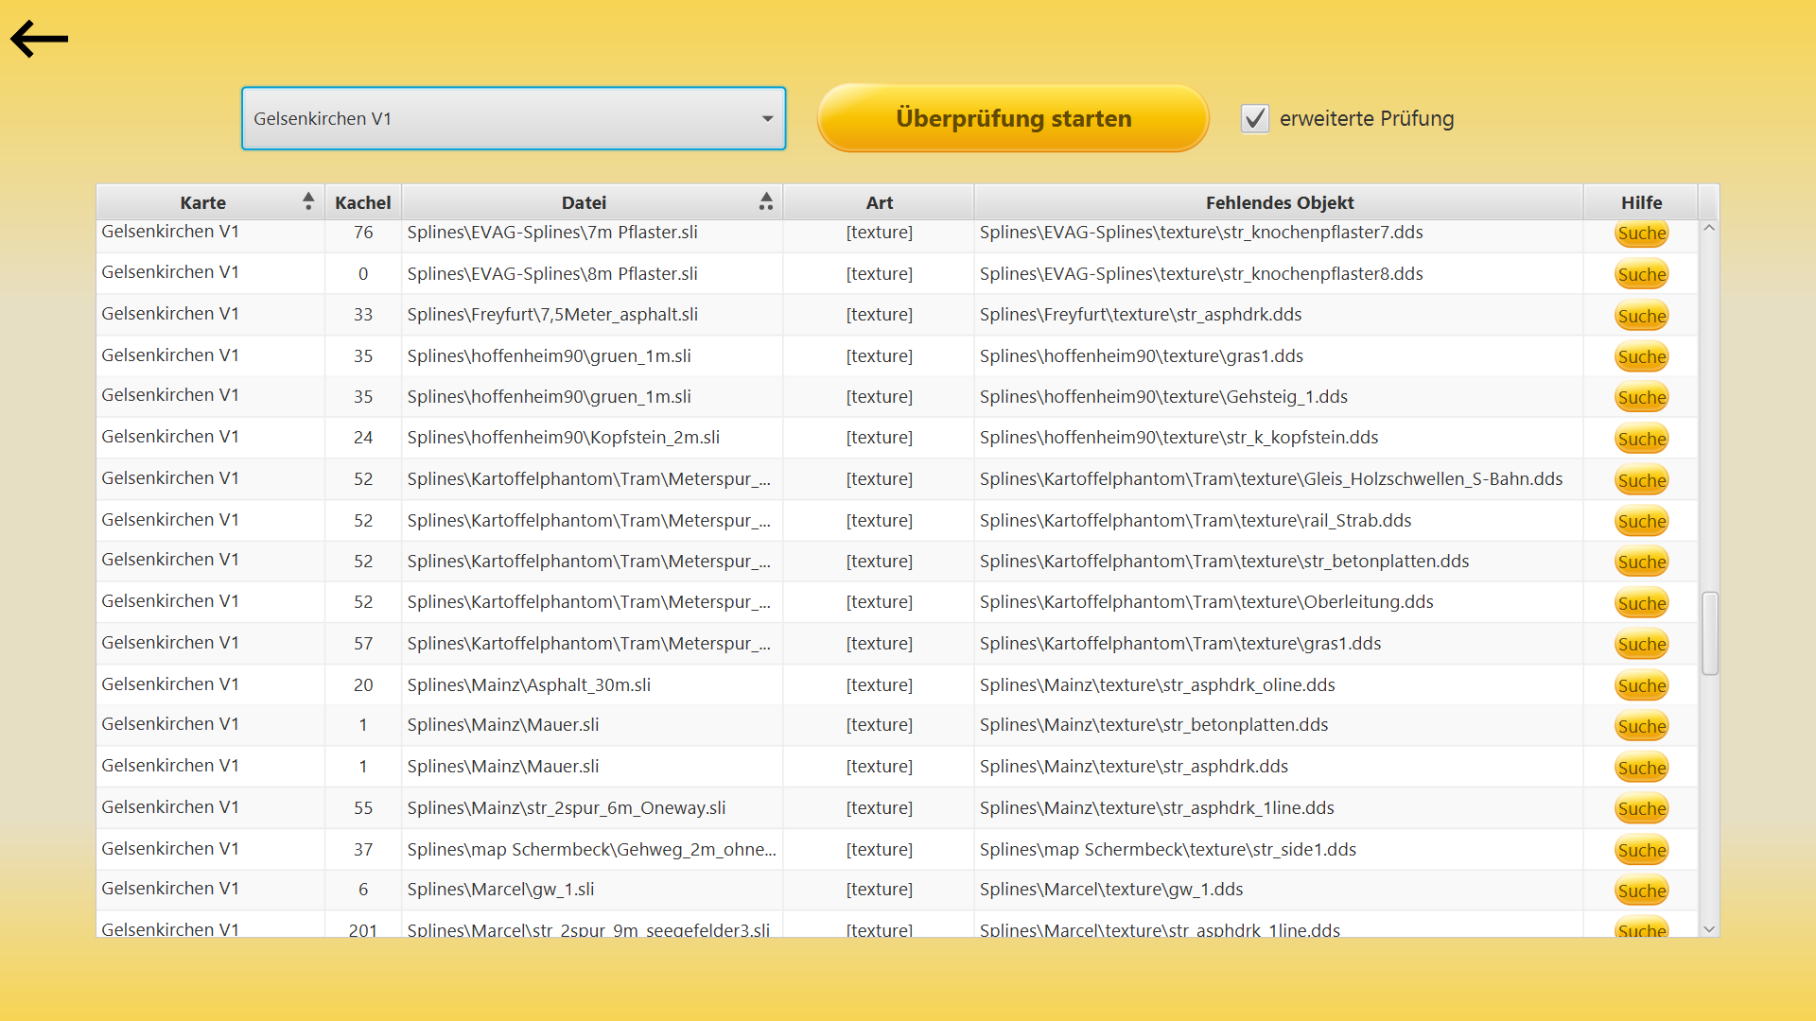Click the Fehlendes Objekt column header
The width and height of the screenshot is (1816, 1021).
[x=1279, y=202]
